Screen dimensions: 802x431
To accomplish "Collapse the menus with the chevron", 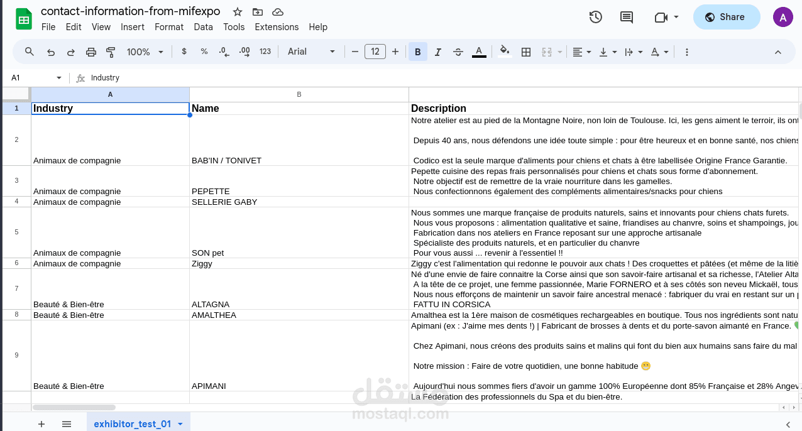I will (777, 52).
